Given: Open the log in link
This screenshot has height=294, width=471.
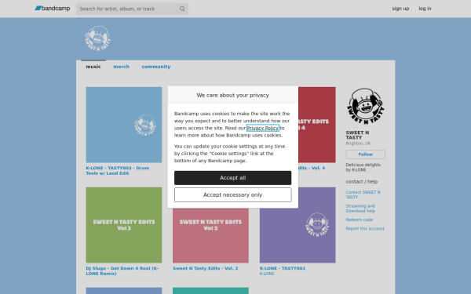Looking at the screenshot, I should tap(425, 9).
